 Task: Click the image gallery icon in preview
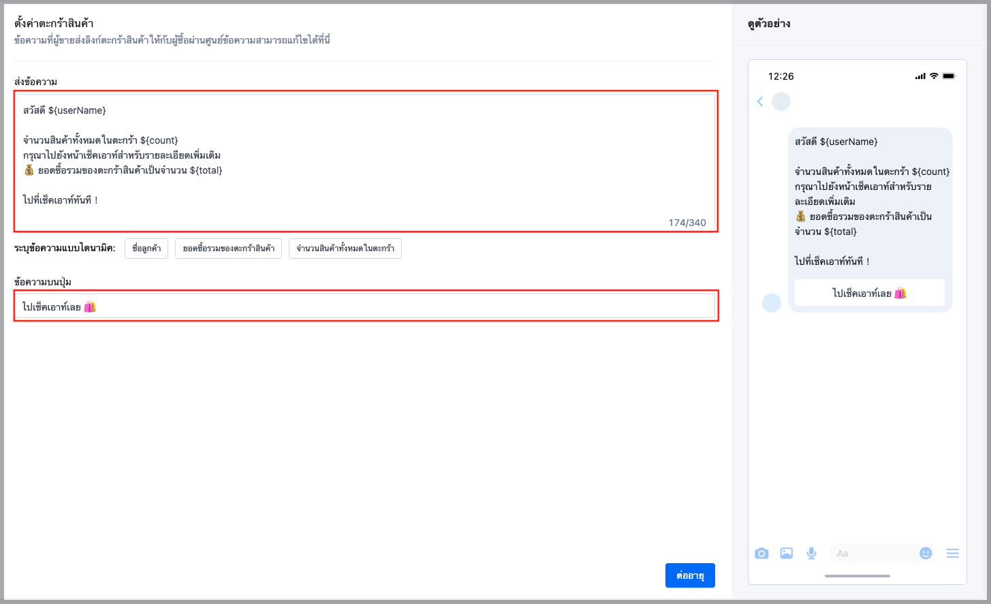point(786,554)
